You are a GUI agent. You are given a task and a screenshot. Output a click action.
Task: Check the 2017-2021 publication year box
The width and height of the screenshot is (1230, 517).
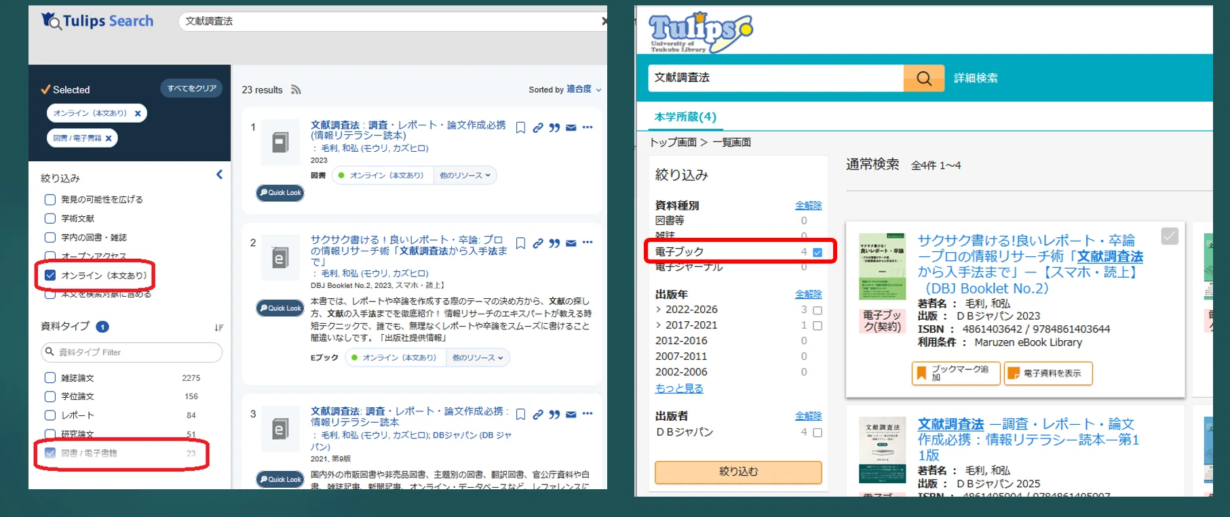coord(818,326)
